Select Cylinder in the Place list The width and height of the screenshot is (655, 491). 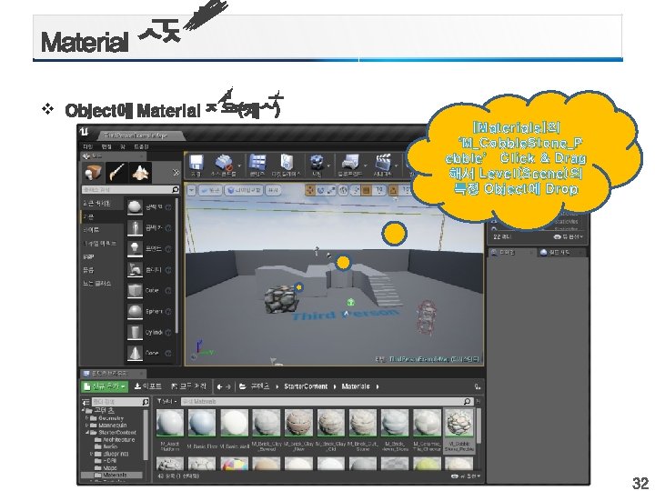[x=149, y=333]
